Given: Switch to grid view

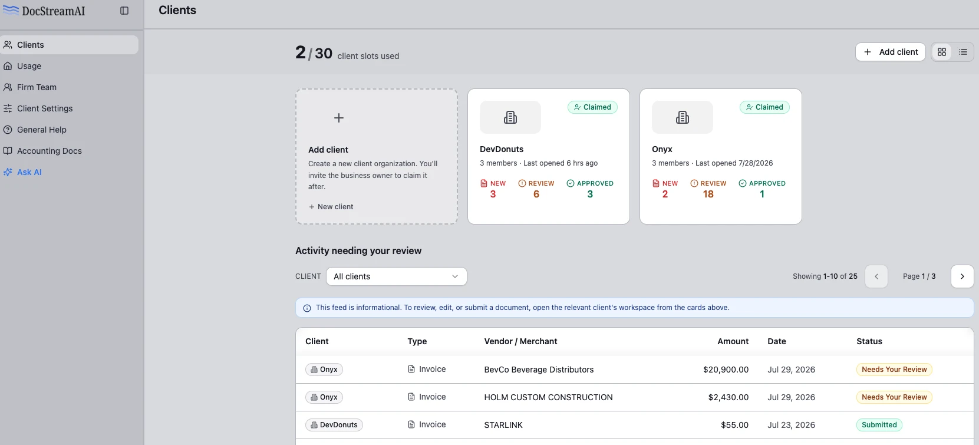Looking at the screenshot, I should point(942,52).
